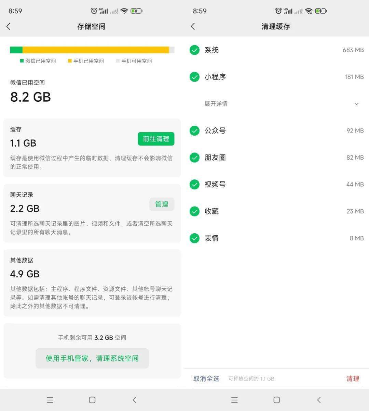Tap the 1.1 GB value under 缓存
Viewport: 369px width, 411px height.
click(x=23, y=143)
